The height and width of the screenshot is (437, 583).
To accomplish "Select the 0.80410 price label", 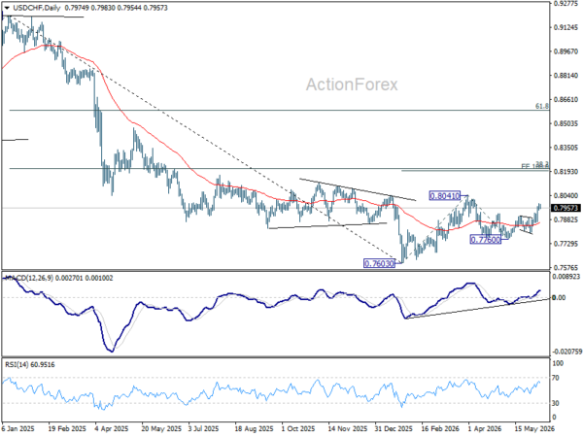I will (x=445, y=195).
